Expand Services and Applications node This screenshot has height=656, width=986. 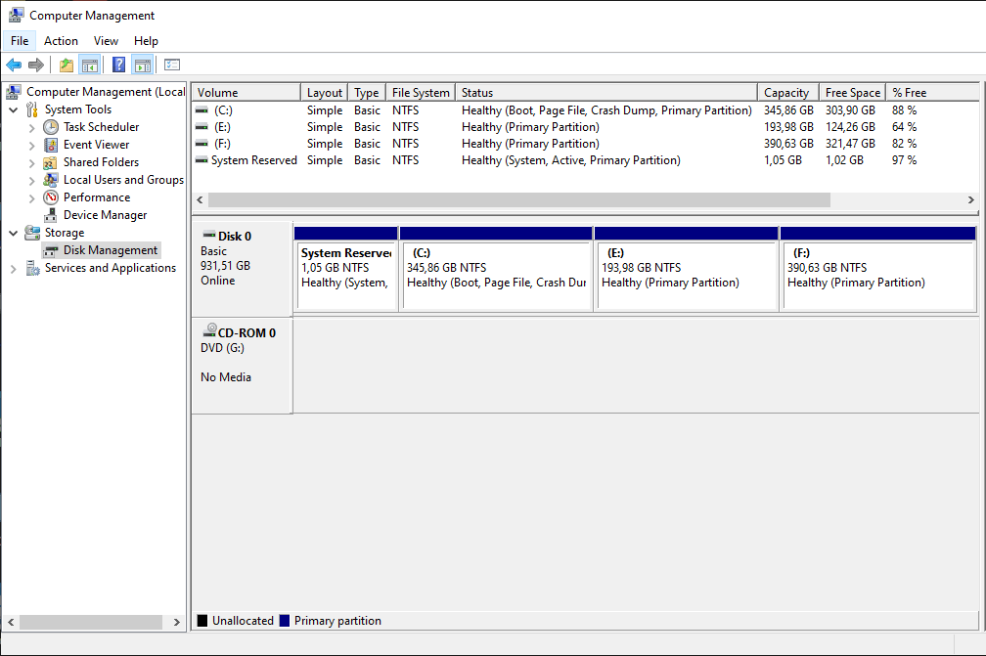(x=14, y=268)
